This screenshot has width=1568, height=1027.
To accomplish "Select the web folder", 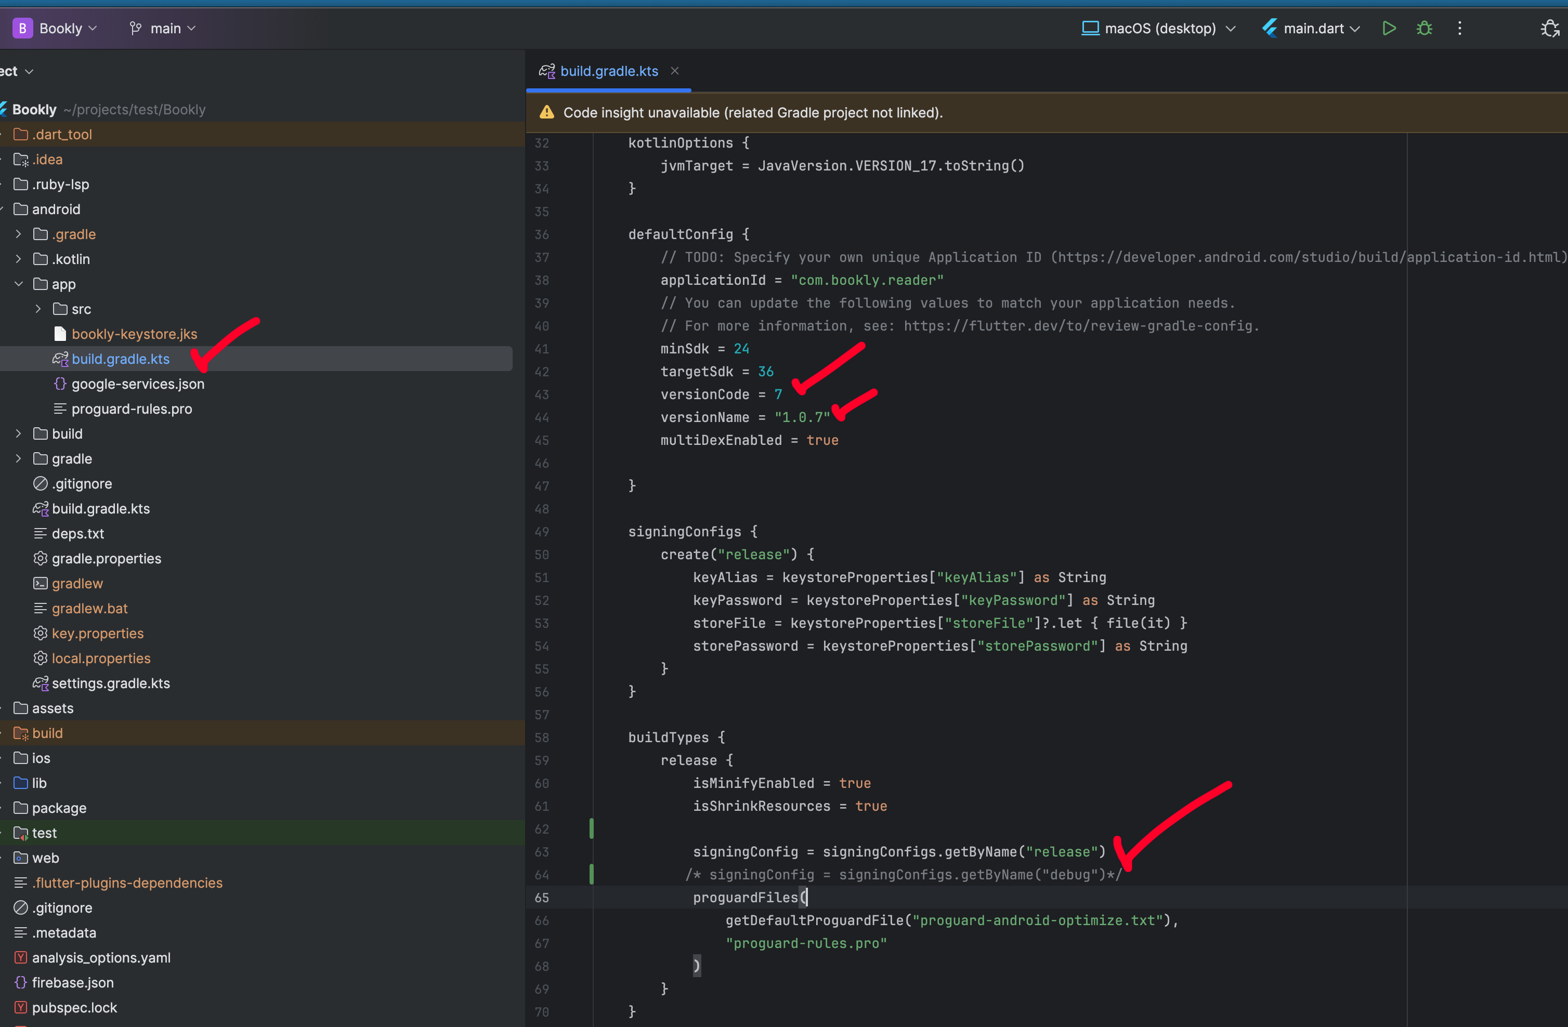I will [45, 858].
